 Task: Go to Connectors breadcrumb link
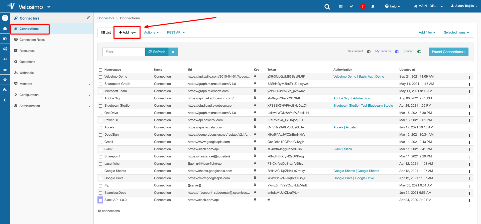point(106,18)
